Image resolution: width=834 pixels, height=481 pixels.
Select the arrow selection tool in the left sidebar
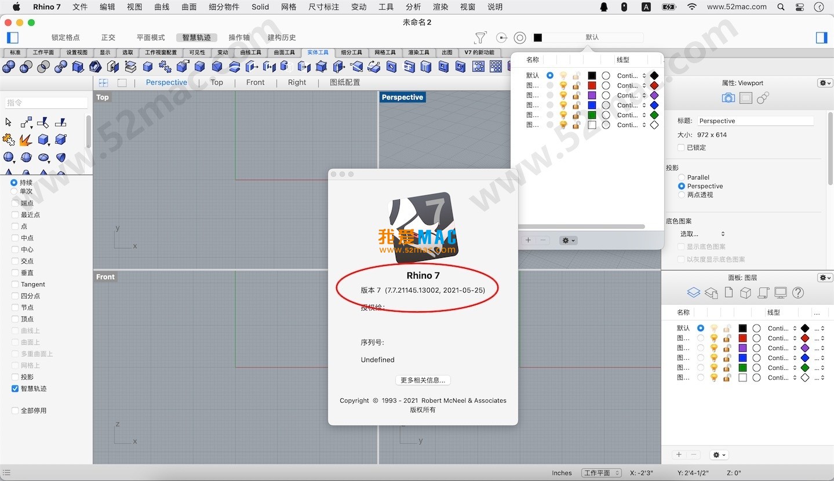8,122
